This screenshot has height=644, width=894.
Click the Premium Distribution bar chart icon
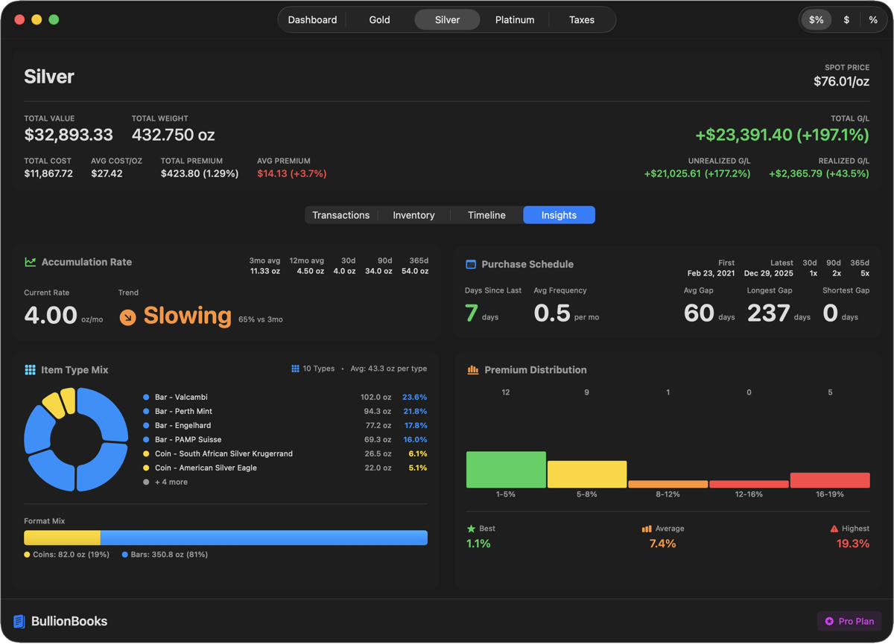[472, 370]
